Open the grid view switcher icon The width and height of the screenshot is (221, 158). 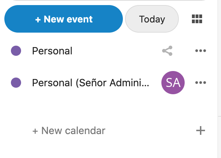[x=197, y=19]
